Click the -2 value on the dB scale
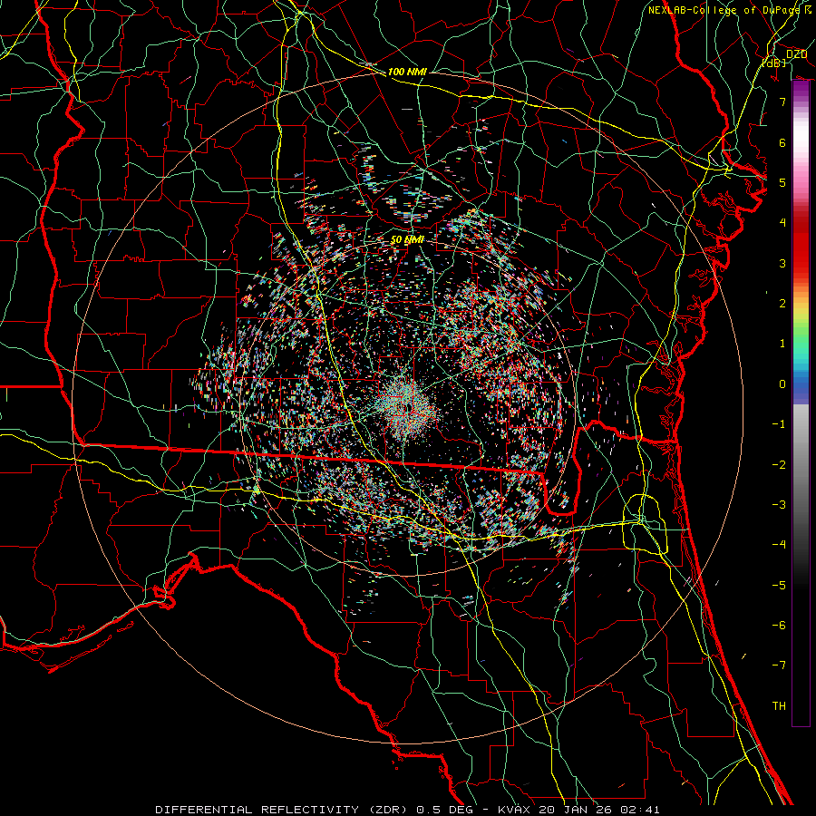Image resolution: width=816 pixels, height=816 pixels. [779, 465]
